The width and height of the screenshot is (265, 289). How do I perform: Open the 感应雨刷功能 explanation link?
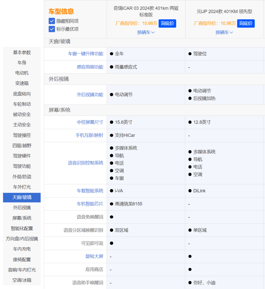pos(90,67)
